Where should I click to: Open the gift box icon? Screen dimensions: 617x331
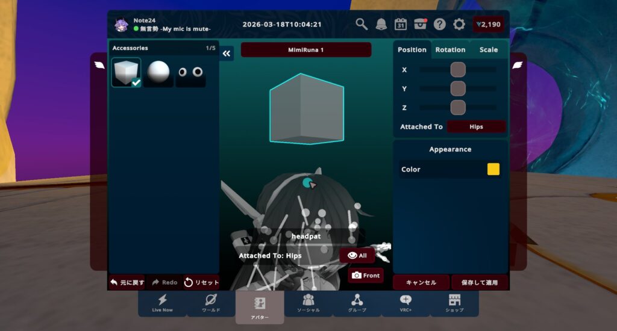pos(420,24)
